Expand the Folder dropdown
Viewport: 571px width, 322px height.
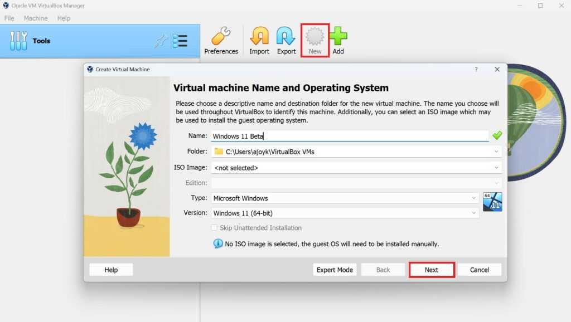(496, 152)
